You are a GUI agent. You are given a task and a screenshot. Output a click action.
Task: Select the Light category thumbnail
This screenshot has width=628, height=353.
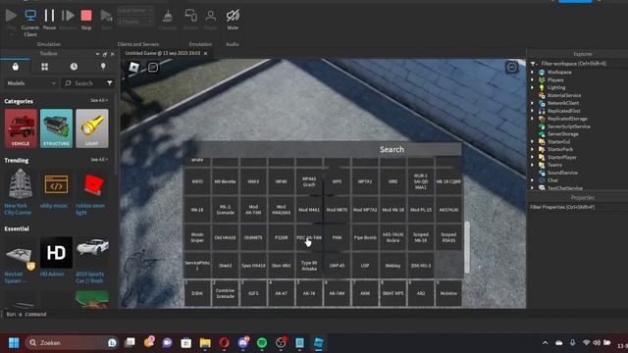pyautogui.click(x=92, y=128)
